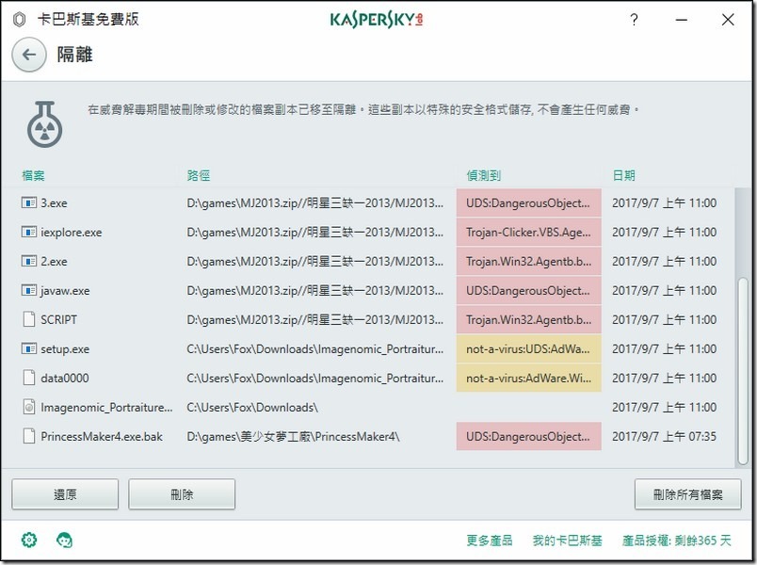Viewport: 757px width, 565px height.
Task: Click the path D:\games\美少女夢工廠\PrincessMaker4\
Action: pyautogui.click(x=293, y=437)
